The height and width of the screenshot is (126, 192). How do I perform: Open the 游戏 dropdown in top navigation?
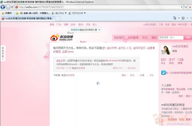click(x=81, y=25)
